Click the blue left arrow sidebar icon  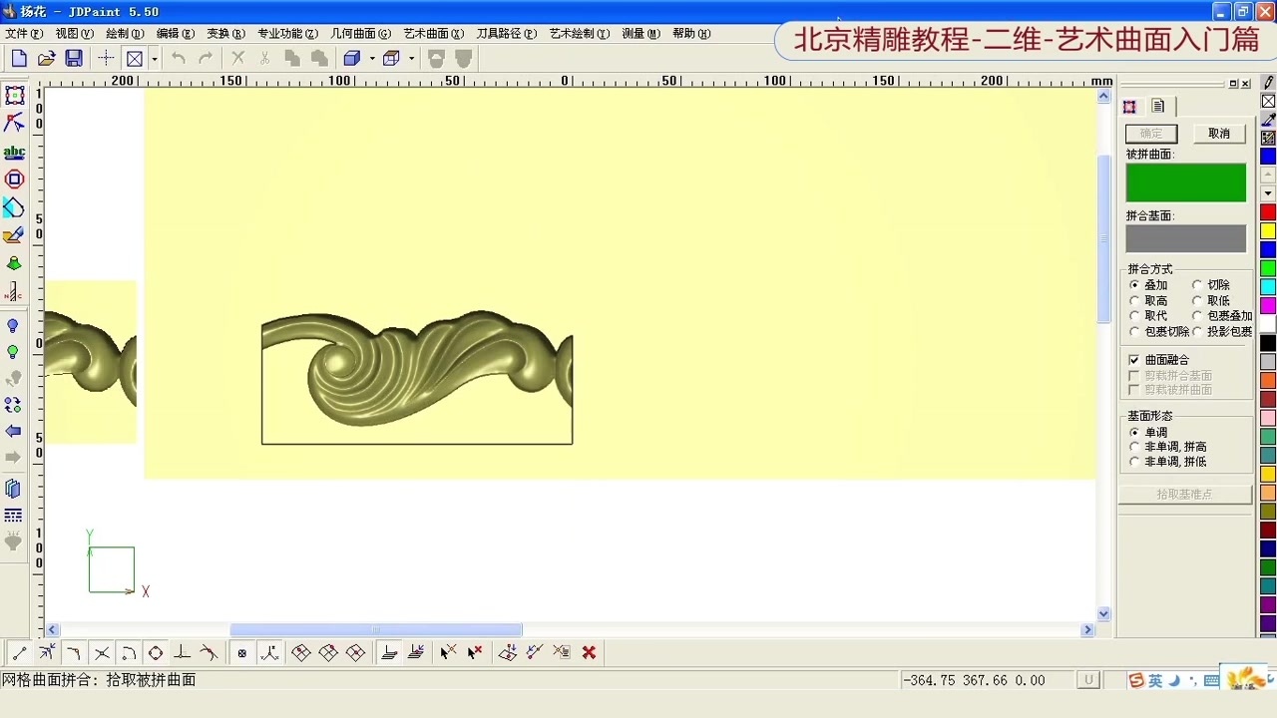[x=14, y=431]
